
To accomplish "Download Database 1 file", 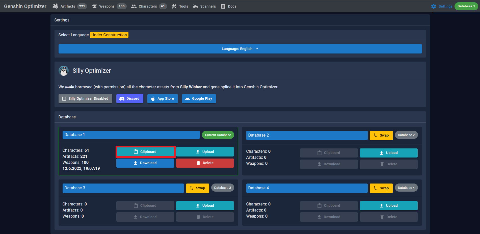I will pyautogui.click(x=145, y=163).
